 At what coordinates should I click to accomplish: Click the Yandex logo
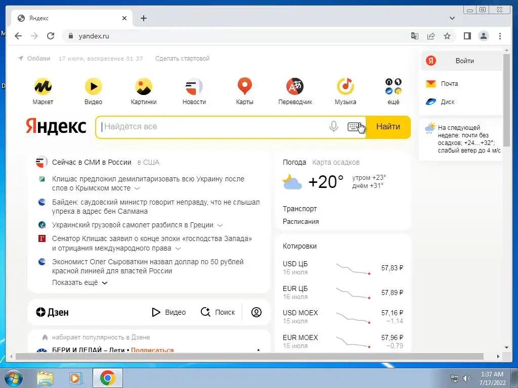[56, 126]
